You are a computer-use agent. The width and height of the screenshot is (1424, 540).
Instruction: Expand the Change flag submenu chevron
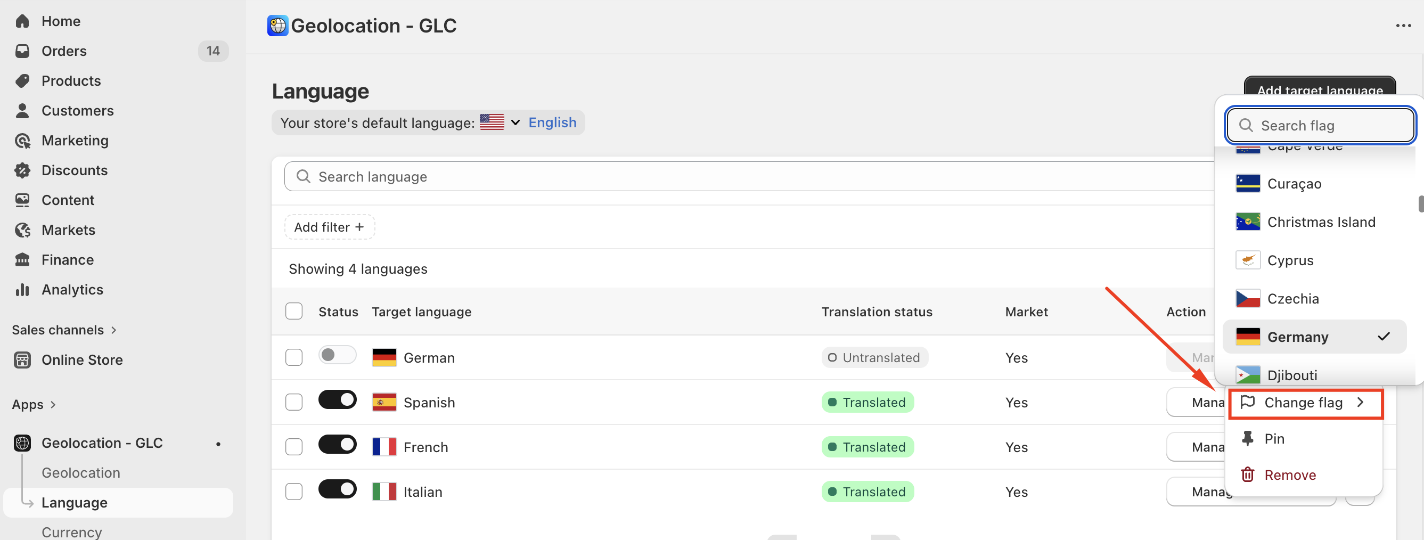point(1361,403)
